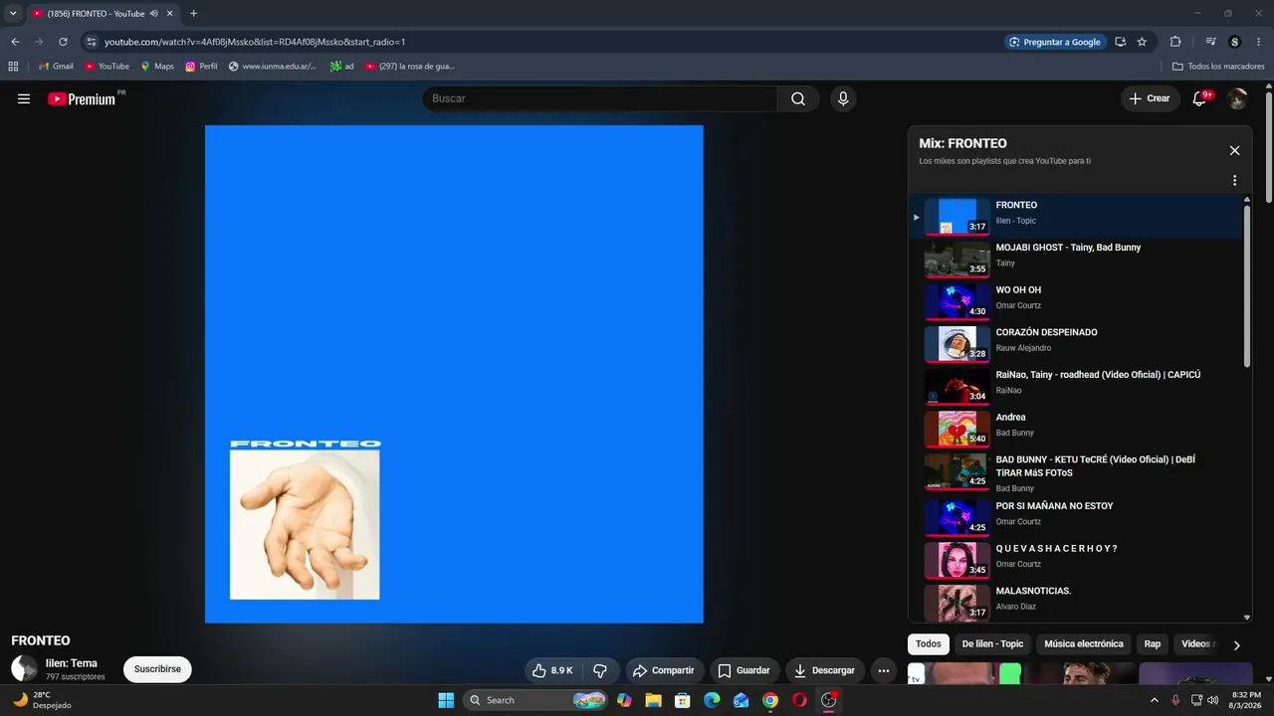Play CORAZÓN DESPEINADO from the playlist
The image size is (1274, 716).
(x=1076, y=343)
